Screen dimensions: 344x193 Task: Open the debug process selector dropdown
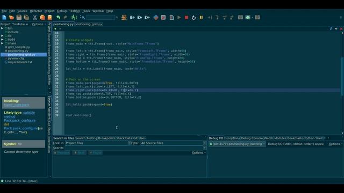coord(237,144)
